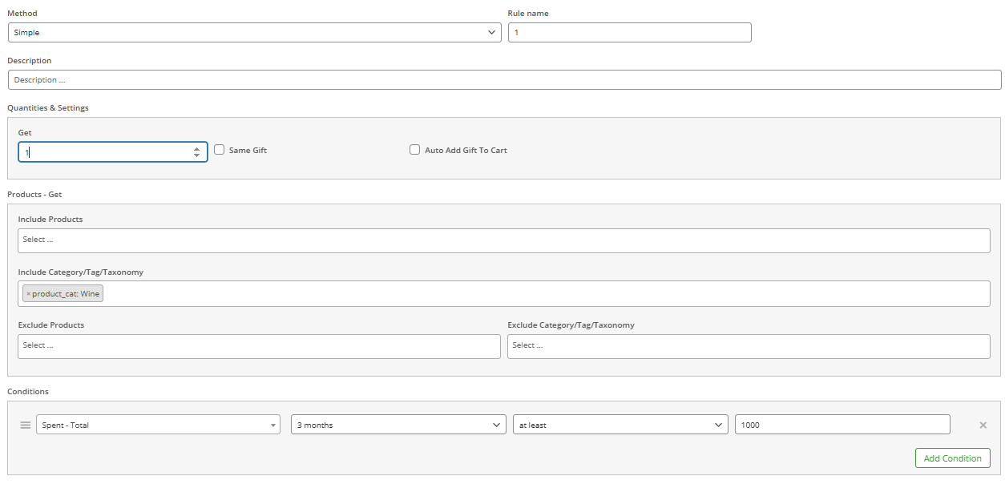The height and width of the screenshot is (484, 1005).
Task: Decrease the Get quantity with down arrow
Action: click(x=197, y=155)
